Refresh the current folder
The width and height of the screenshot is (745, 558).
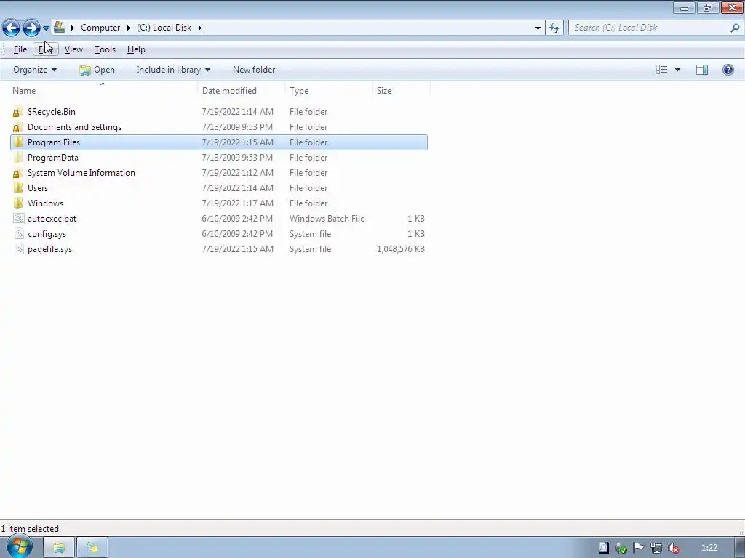coord(554,28)
